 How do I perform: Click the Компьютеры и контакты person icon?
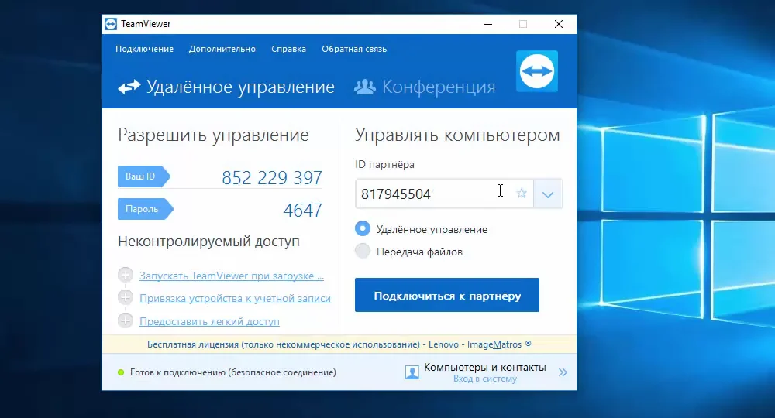(x=412, y=372)
